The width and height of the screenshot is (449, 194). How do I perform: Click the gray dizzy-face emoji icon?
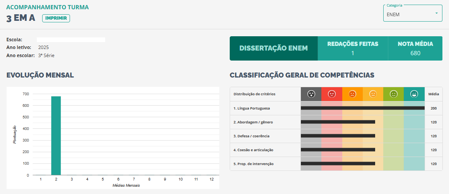pos(311,94)
